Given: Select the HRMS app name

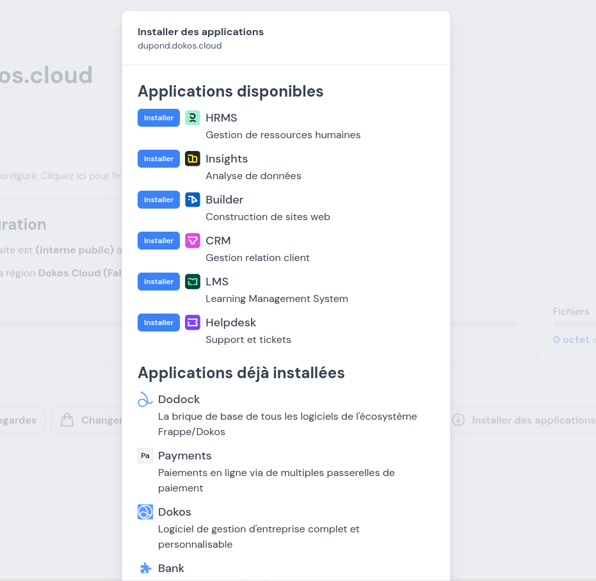Looking at the screenshot, I should coord(221,118).
